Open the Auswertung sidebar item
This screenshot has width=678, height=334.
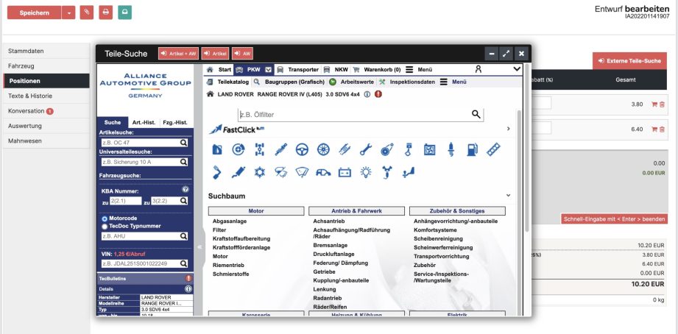(46, 126)
